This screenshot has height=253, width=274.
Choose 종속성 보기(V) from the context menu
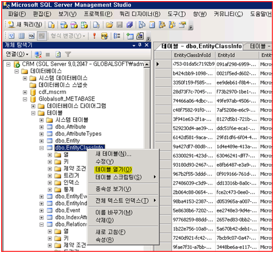point(114,189)
